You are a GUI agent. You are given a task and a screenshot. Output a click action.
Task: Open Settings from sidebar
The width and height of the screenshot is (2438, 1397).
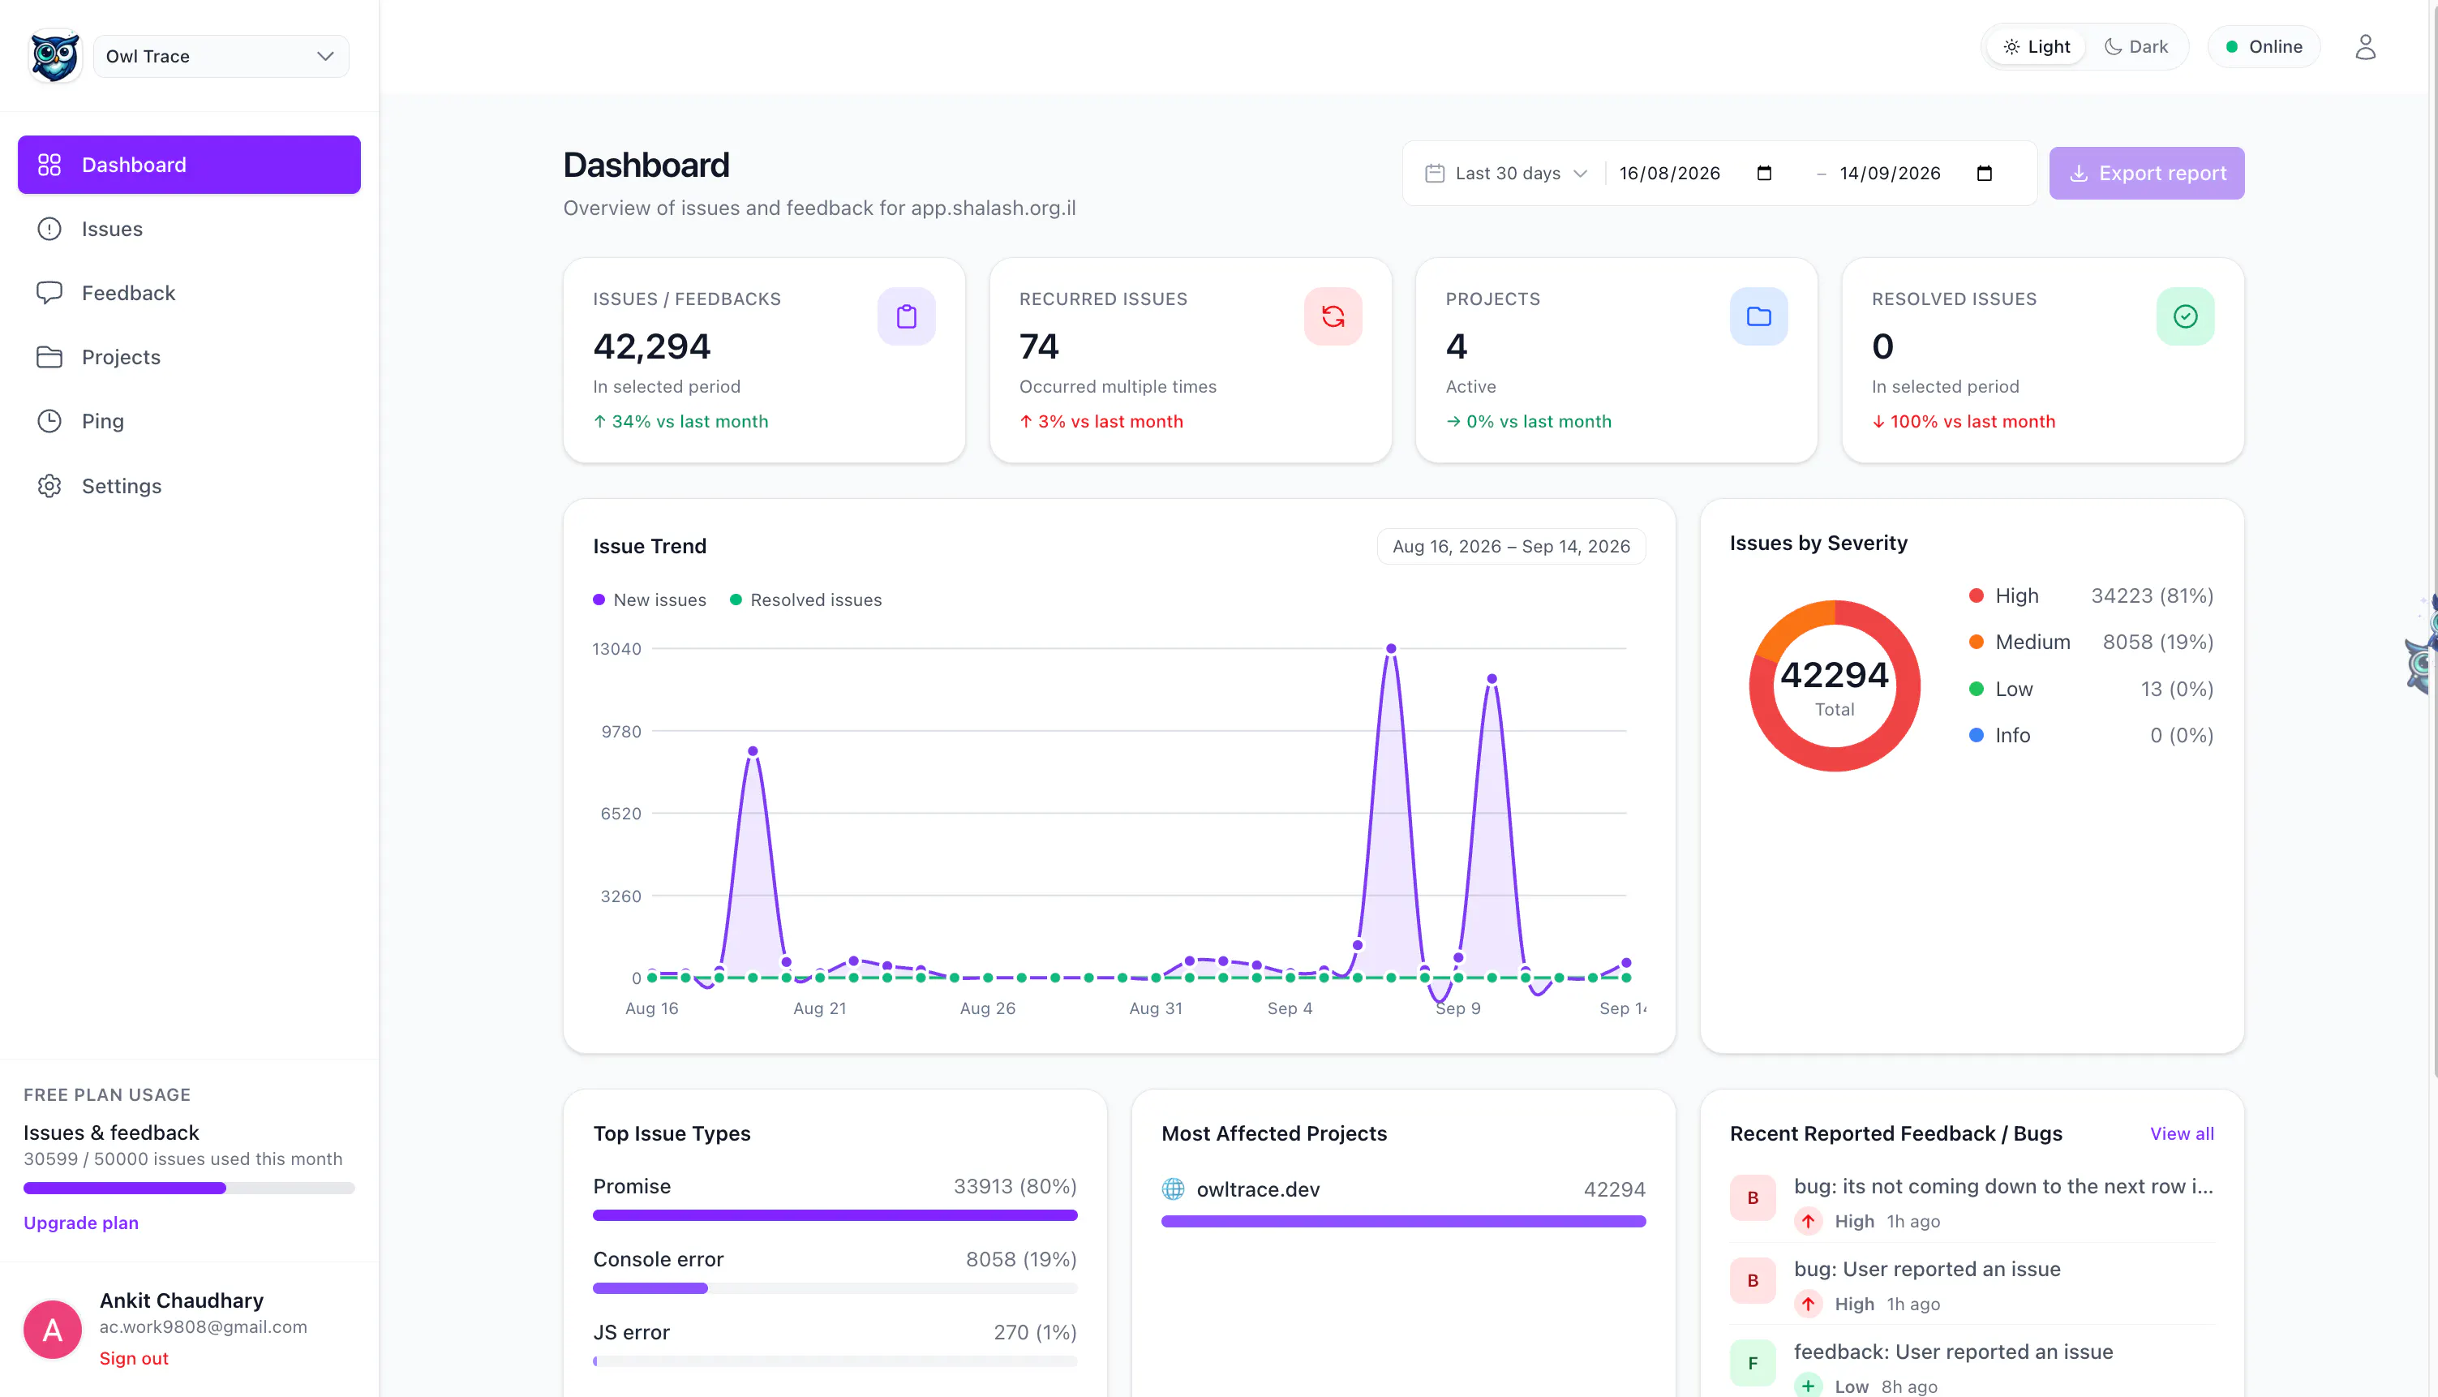coord(189,485)
